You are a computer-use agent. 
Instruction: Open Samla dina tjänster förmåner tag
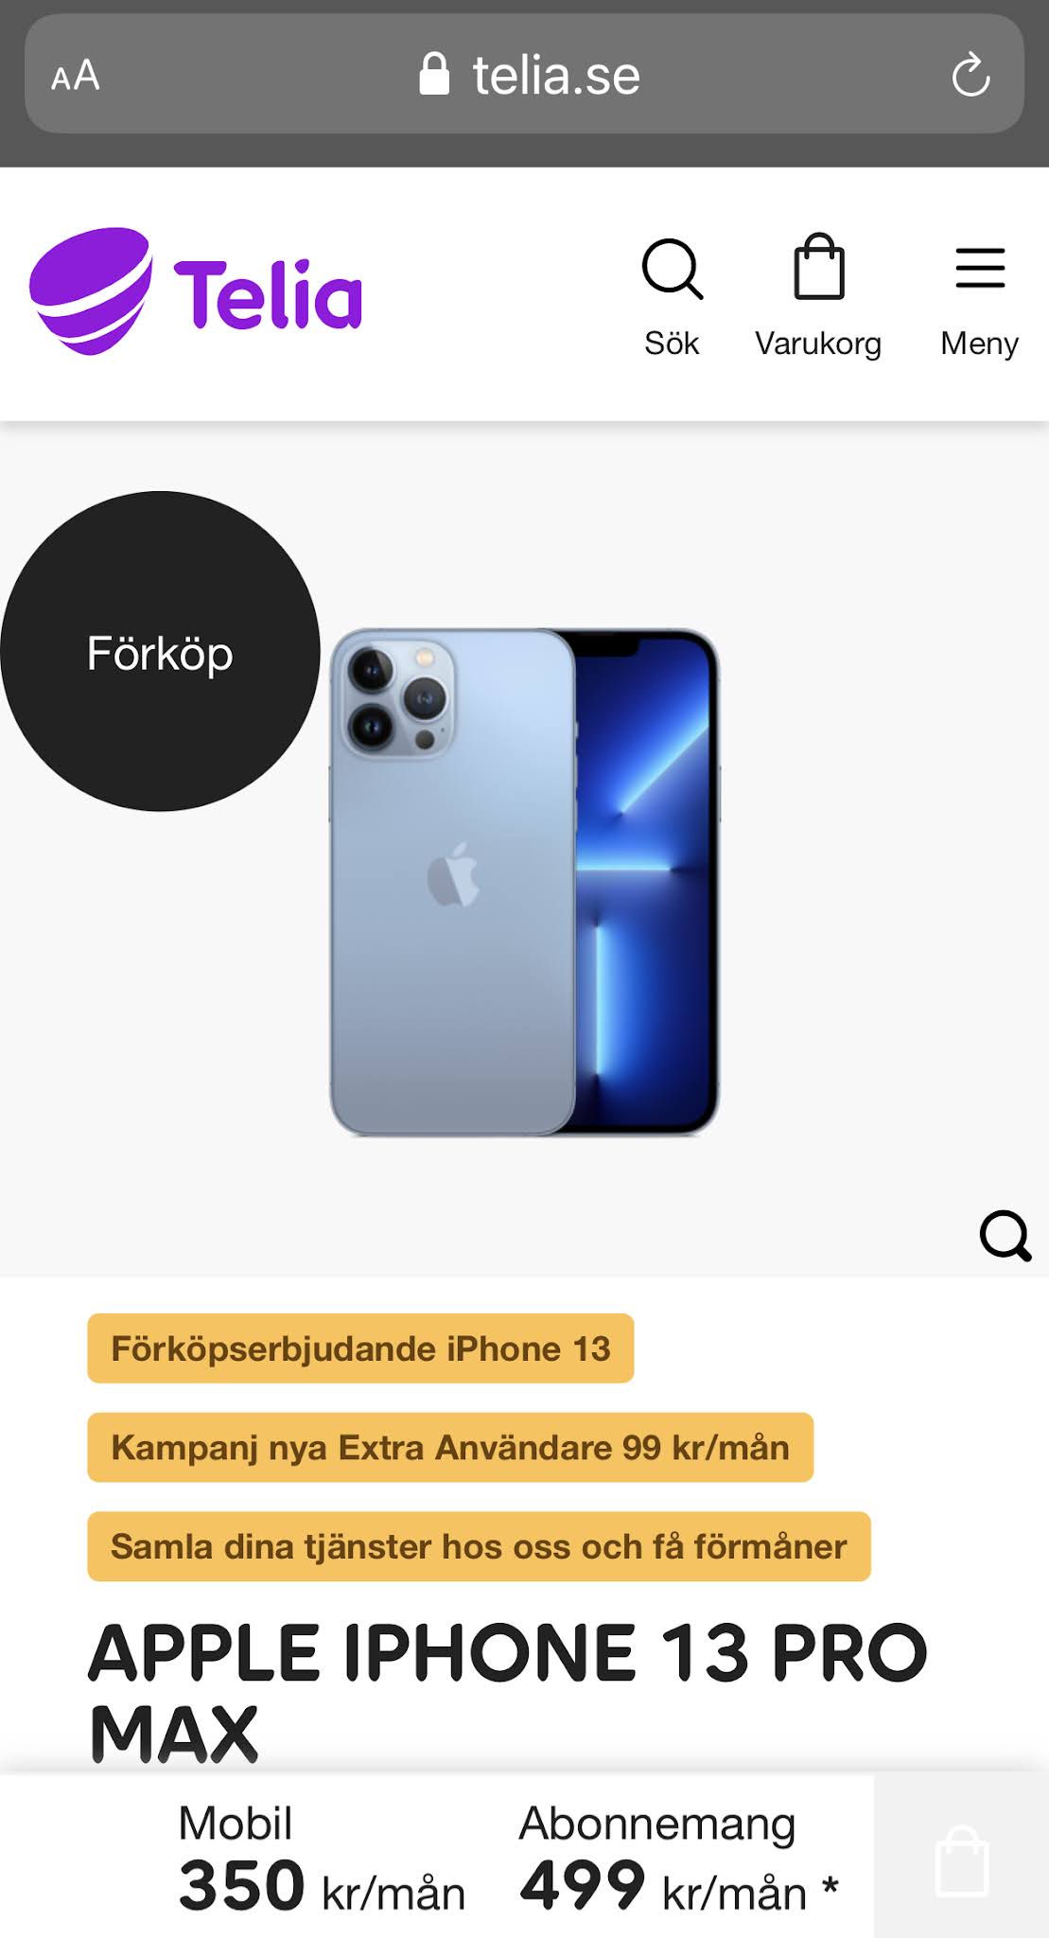[479, 1546]
